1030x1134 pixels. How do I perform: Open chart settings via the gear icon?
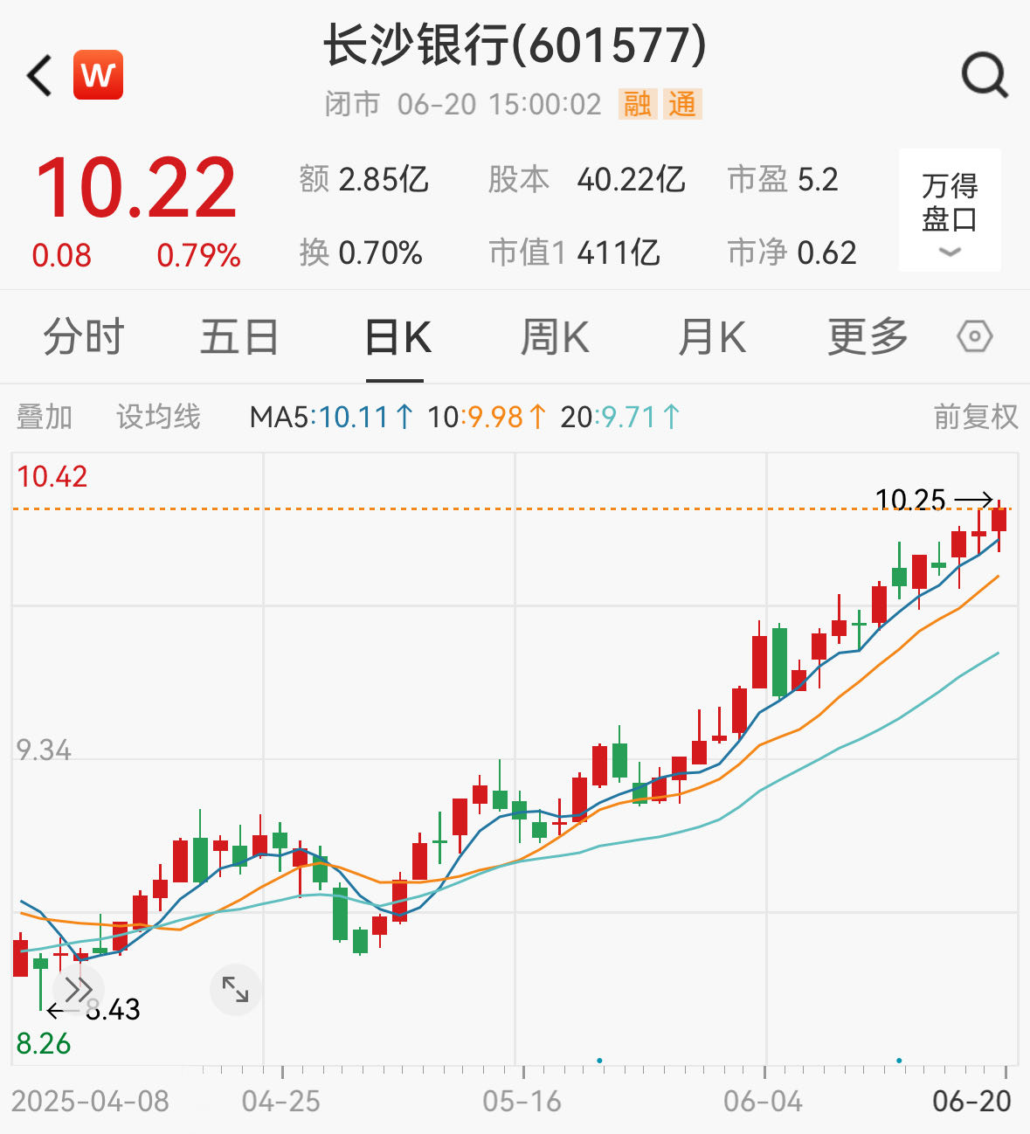pos(975,335)
